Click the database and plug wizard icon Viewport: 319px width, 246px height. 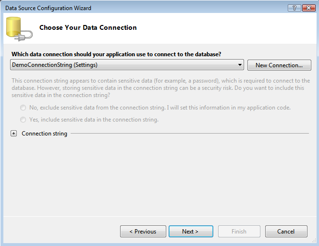click(19, 29)
